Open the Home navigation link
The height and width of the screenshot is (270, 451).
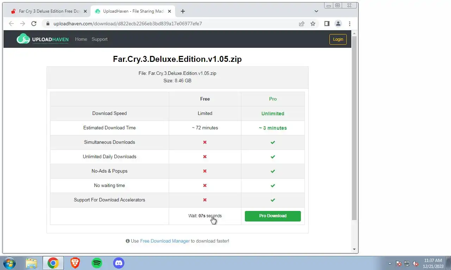pyautogui.click(x=81, y=39)
